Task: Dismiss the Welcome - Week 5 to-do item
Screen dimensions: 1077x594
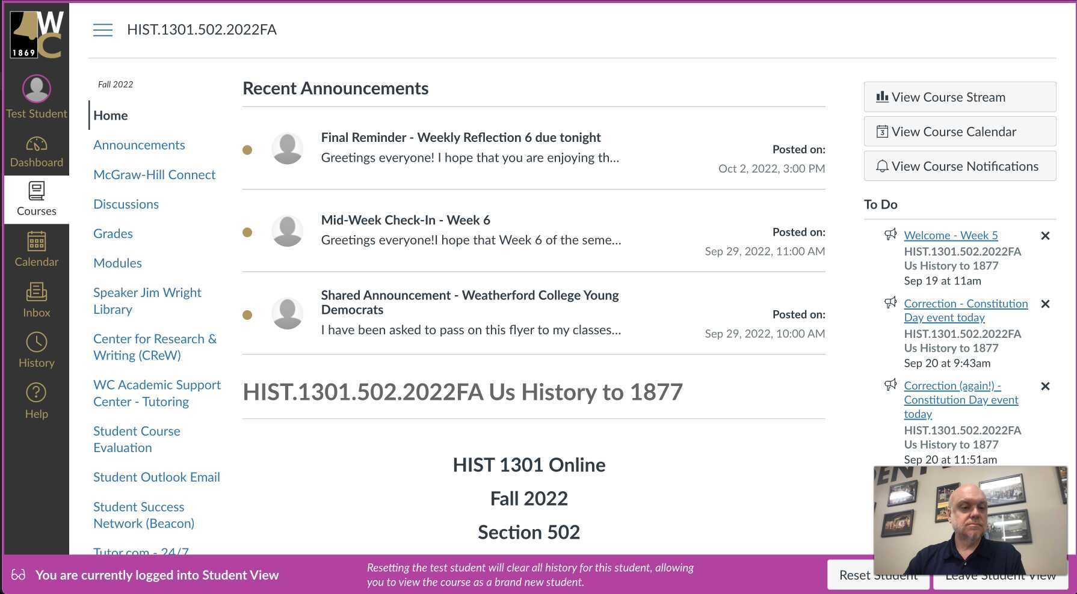Action: click(x=1045, y=236)
